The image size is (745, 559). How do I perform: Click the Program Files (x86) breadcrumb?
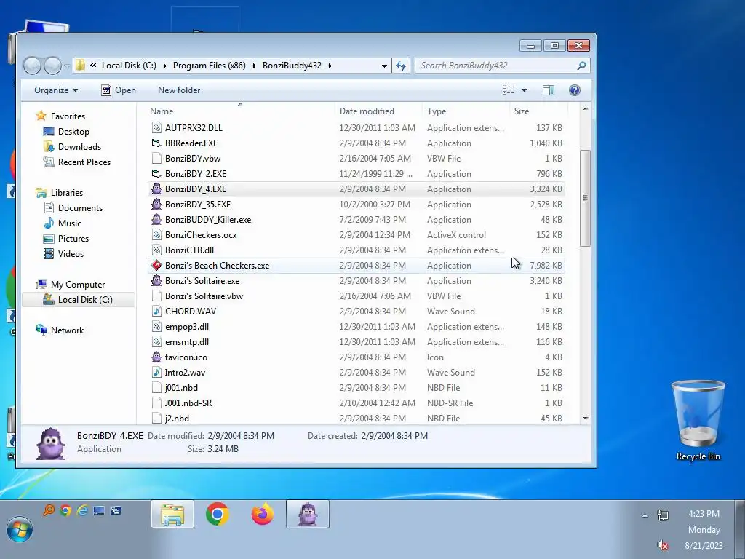(x=209, y=66)
